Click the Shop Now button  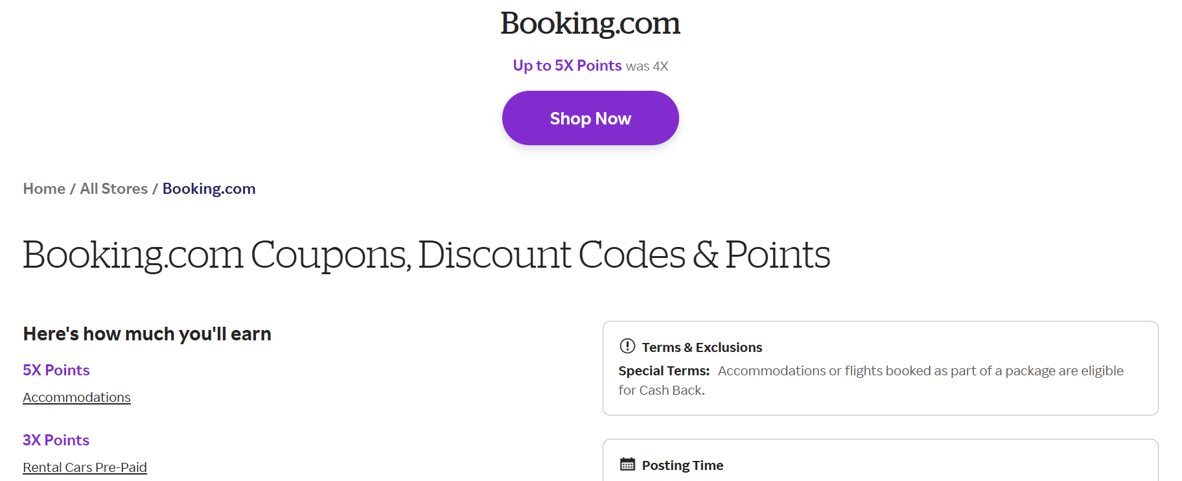coord(590,118)
